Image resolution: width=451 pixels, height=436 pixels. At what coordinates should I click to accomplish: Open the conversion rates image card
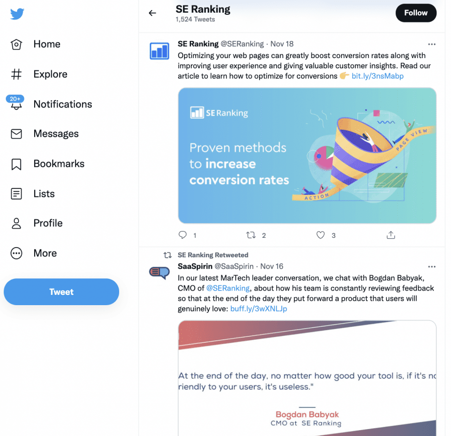click(x=307, y=156)
